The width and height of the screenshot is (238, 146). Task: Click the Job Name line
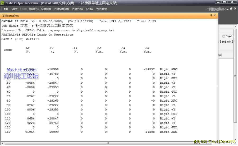(x=37, y=25)
